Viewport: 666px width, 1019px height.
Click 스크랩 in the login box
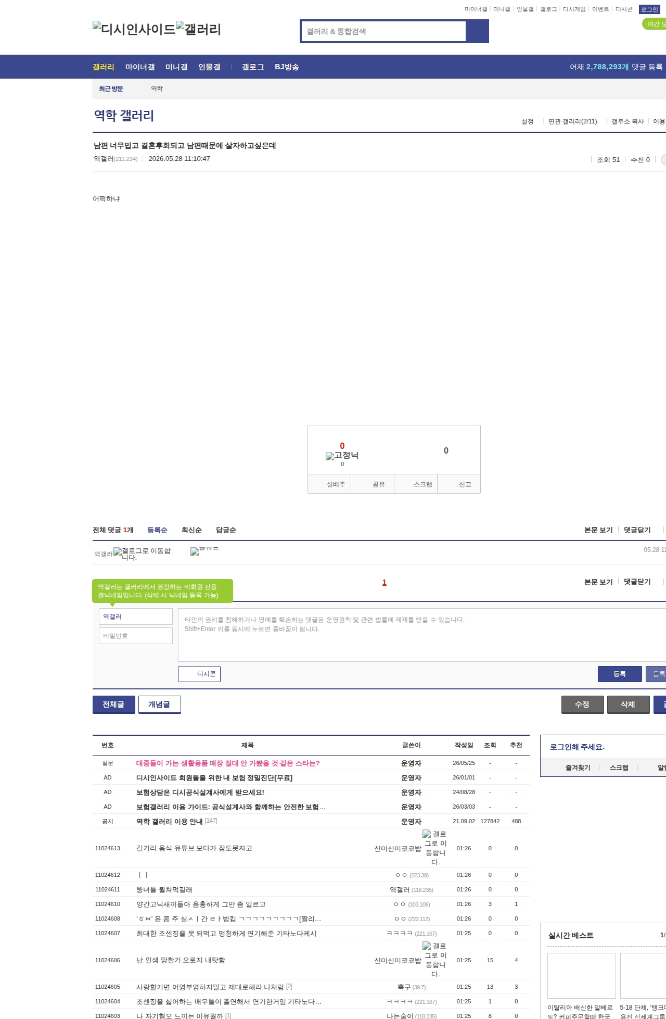click(x=619, y=768)
